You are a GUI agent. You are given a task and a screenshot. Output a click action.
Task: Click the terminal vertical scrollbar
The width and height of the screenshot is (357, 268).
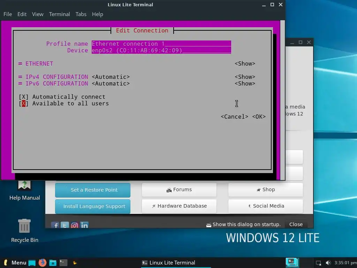282,100
